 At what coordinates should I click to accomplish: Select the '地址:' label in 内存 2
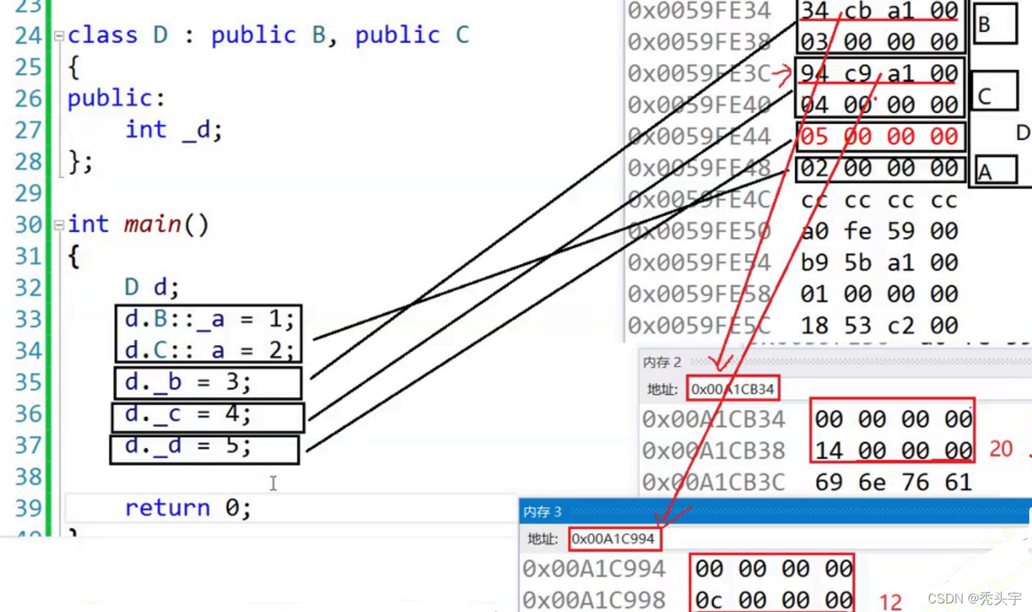click(662, 389)
